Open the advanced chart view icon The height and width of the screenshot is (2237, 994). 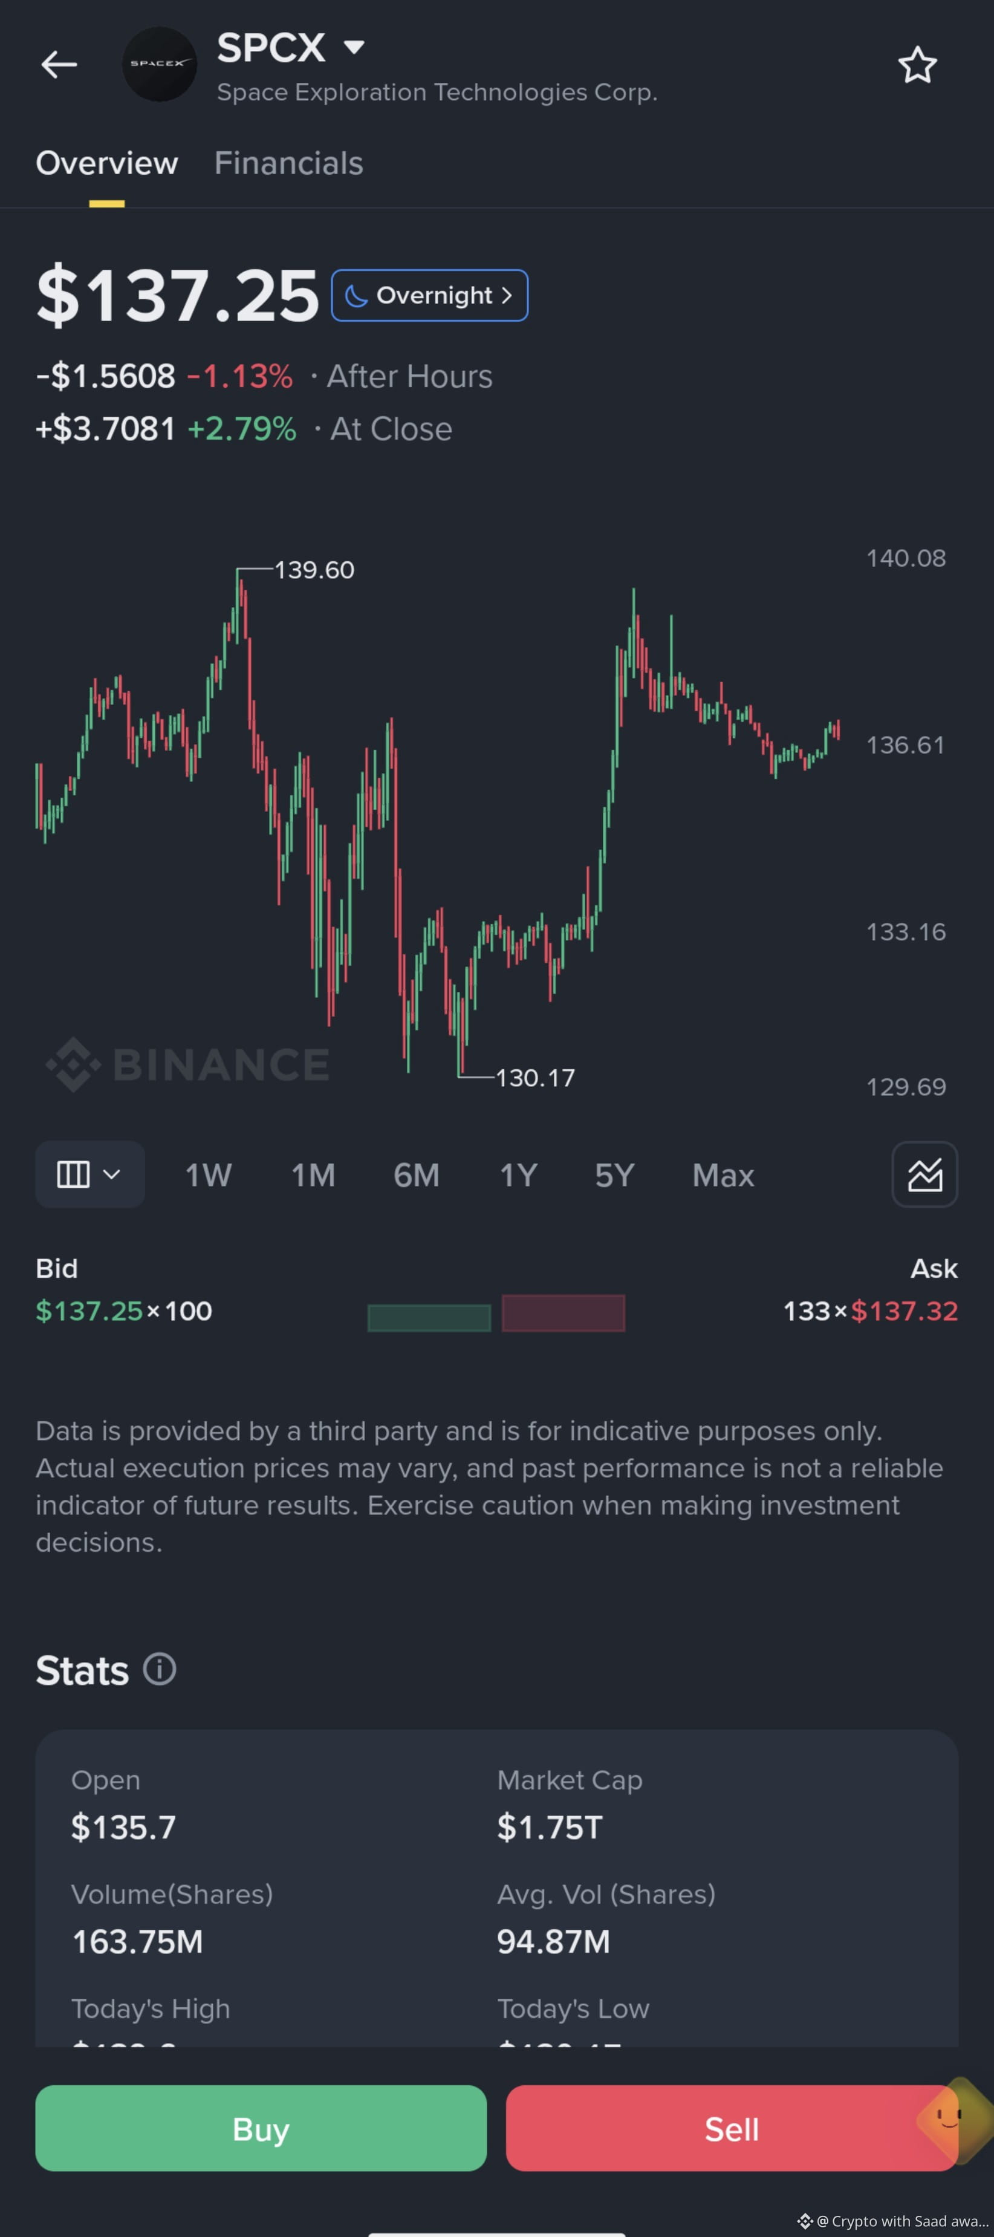(924, 1174)
